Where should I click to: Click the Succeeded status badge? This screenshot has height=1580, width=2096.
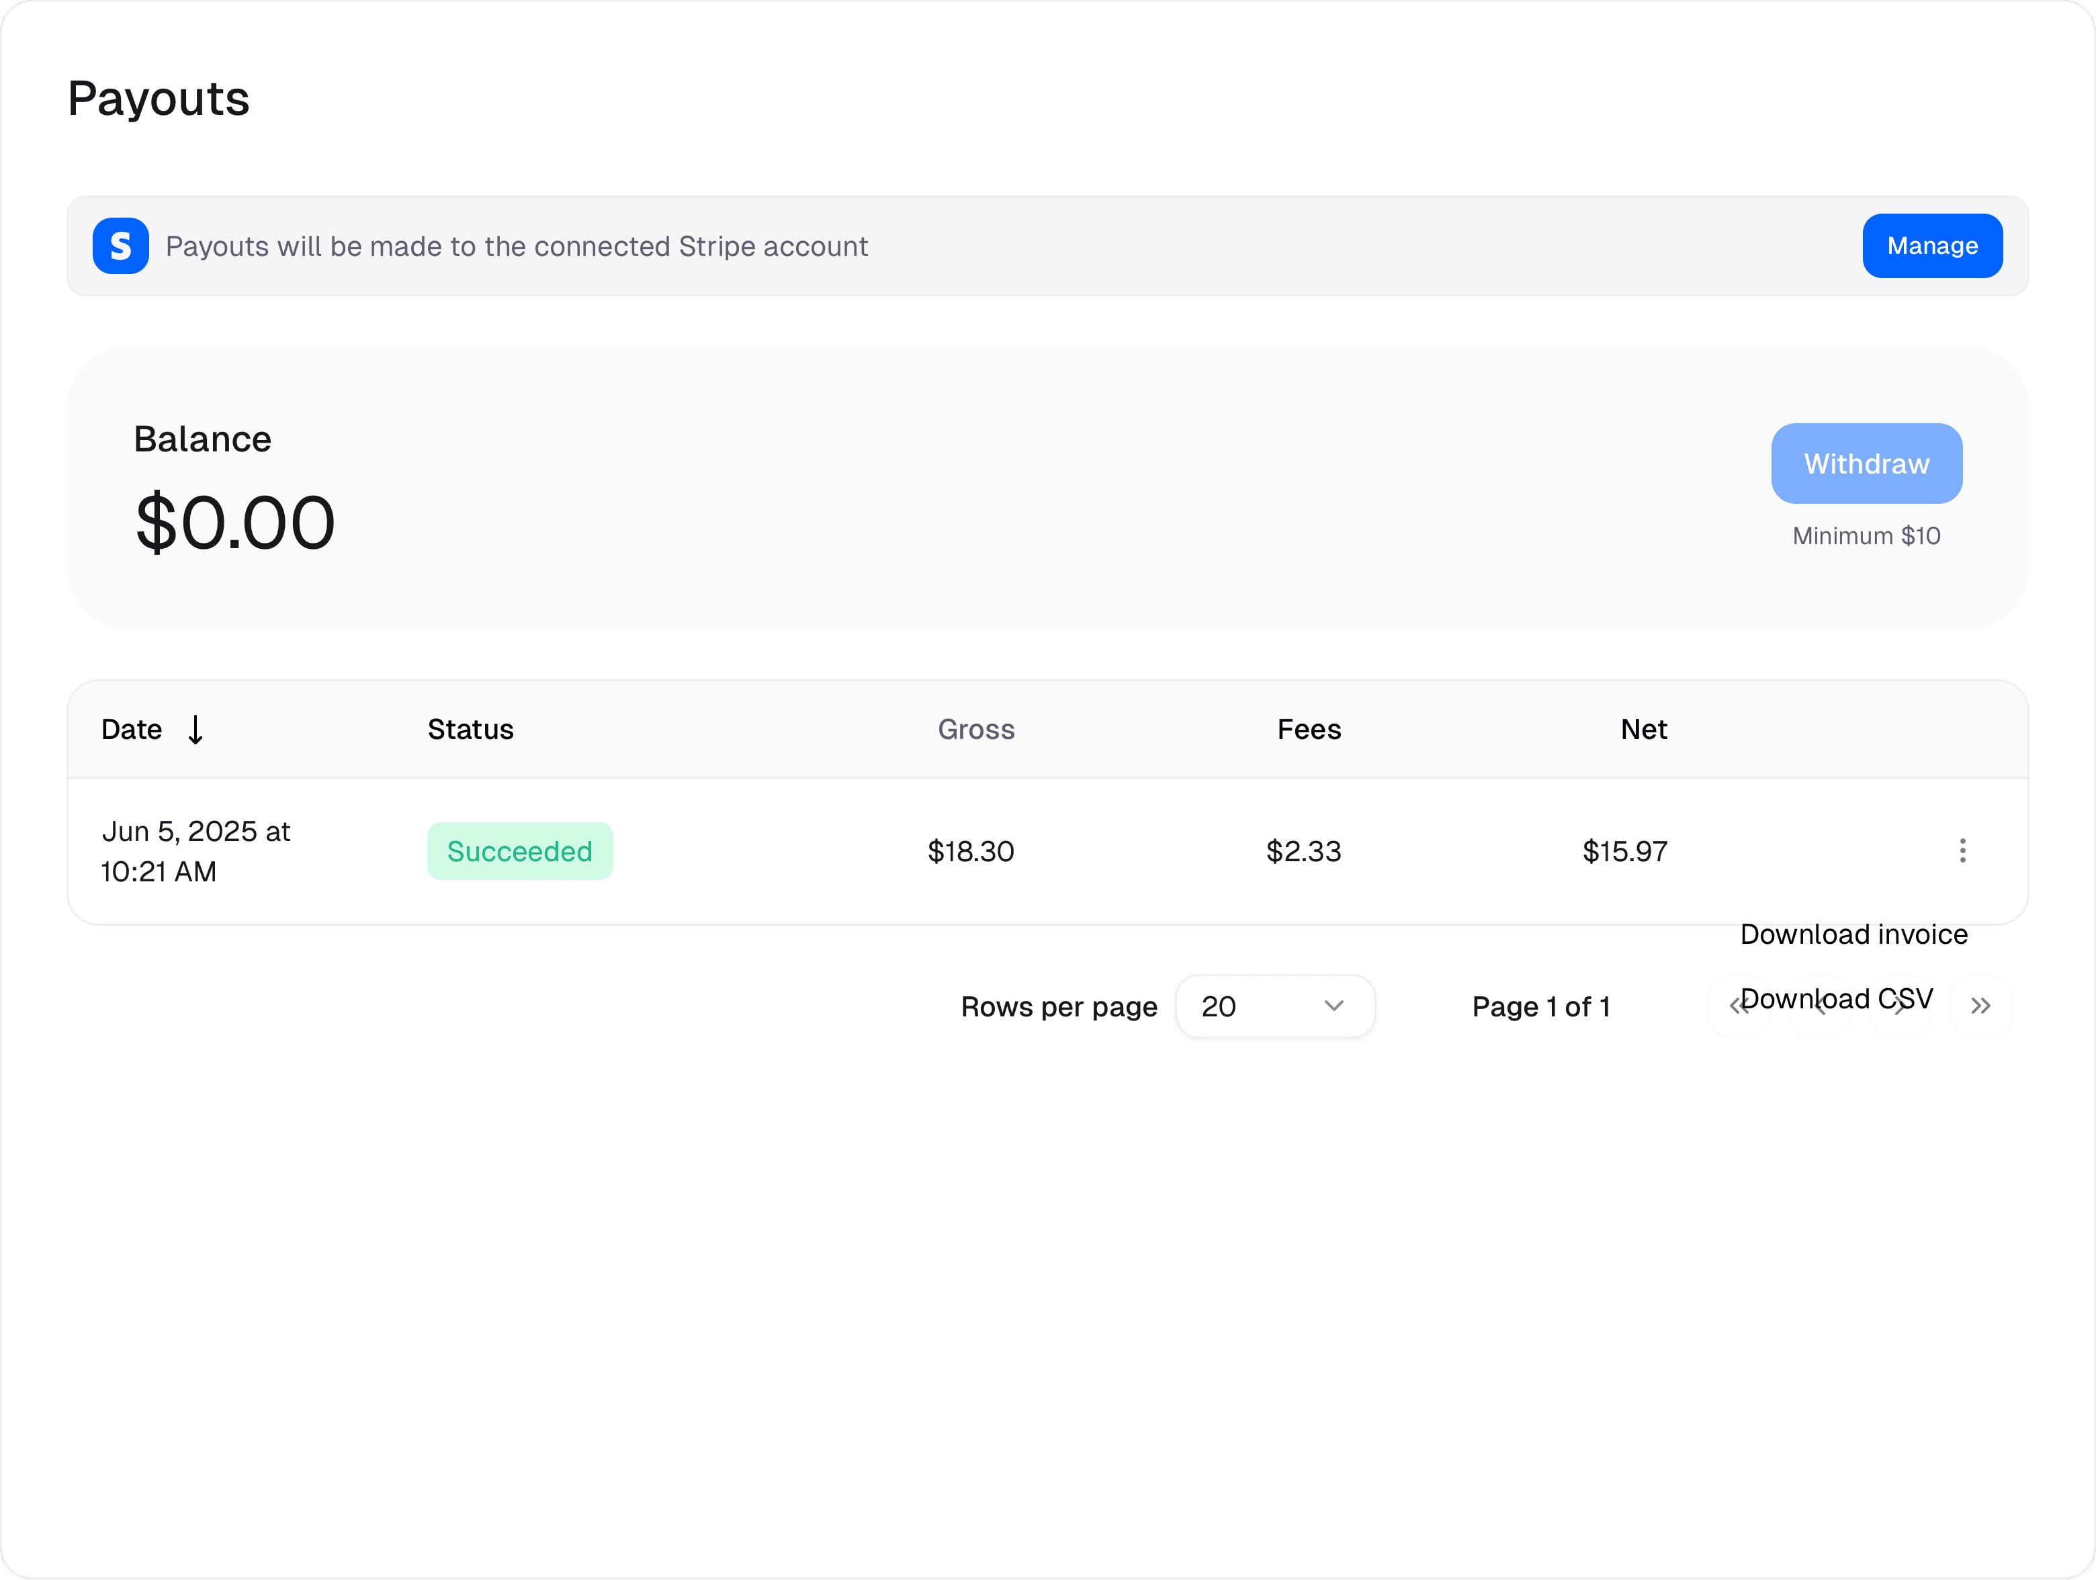519,852
